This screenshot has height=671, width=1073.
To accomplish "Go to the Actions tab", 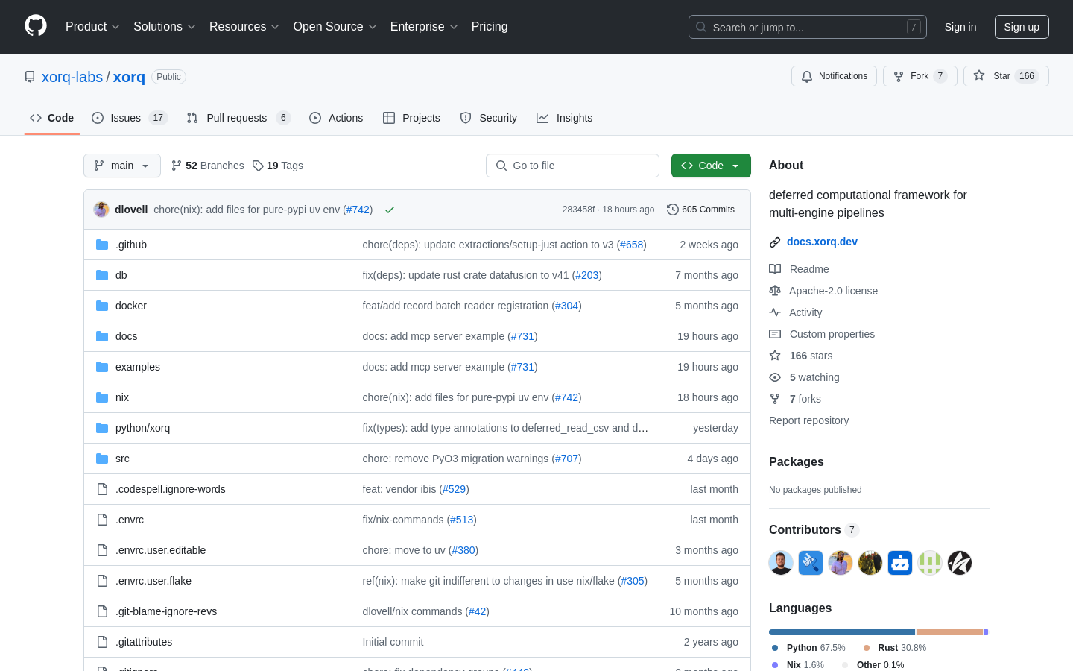I will (336, 118).
